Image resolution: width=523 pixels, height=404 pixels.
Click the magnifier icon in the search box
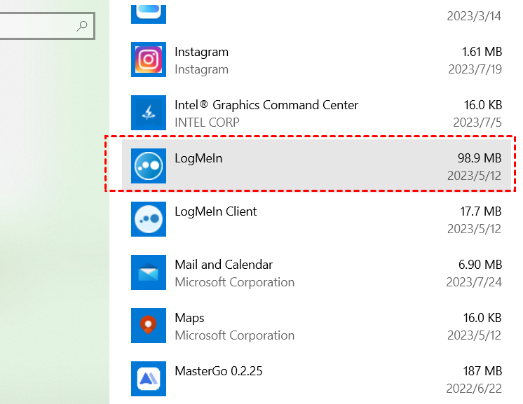pyautogui.click(x=82, y=26)
